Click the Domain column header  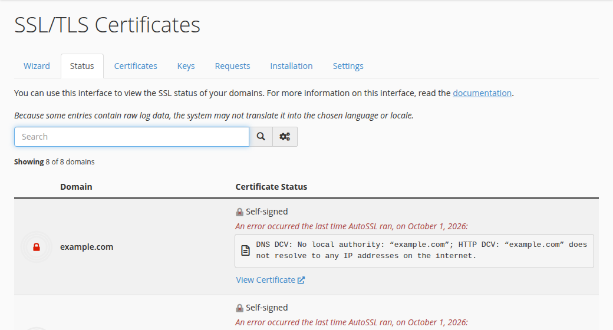pos(76,187)
